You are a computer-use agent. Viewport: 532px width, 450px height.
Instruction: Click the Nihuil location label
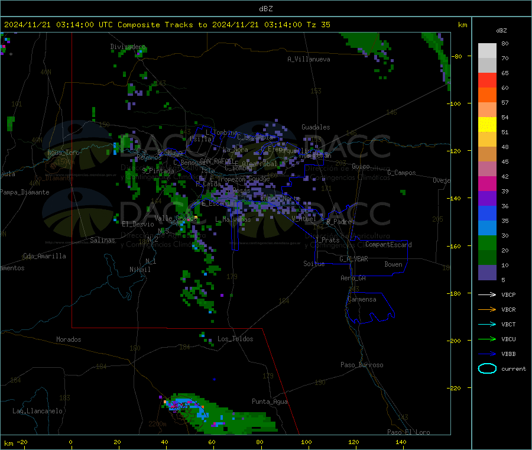click(140, 270)
